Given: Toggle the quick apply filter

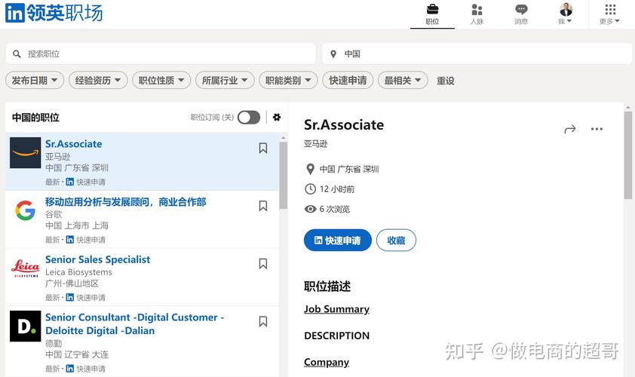Looking at the screenshot, I should [x=348, y=80].
